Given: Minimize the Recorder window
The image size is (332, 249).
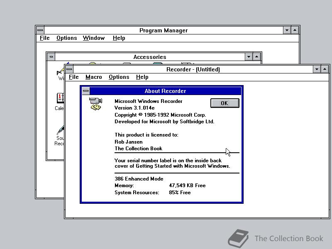Looking at the screenshot, I should [x=317, y=69].
